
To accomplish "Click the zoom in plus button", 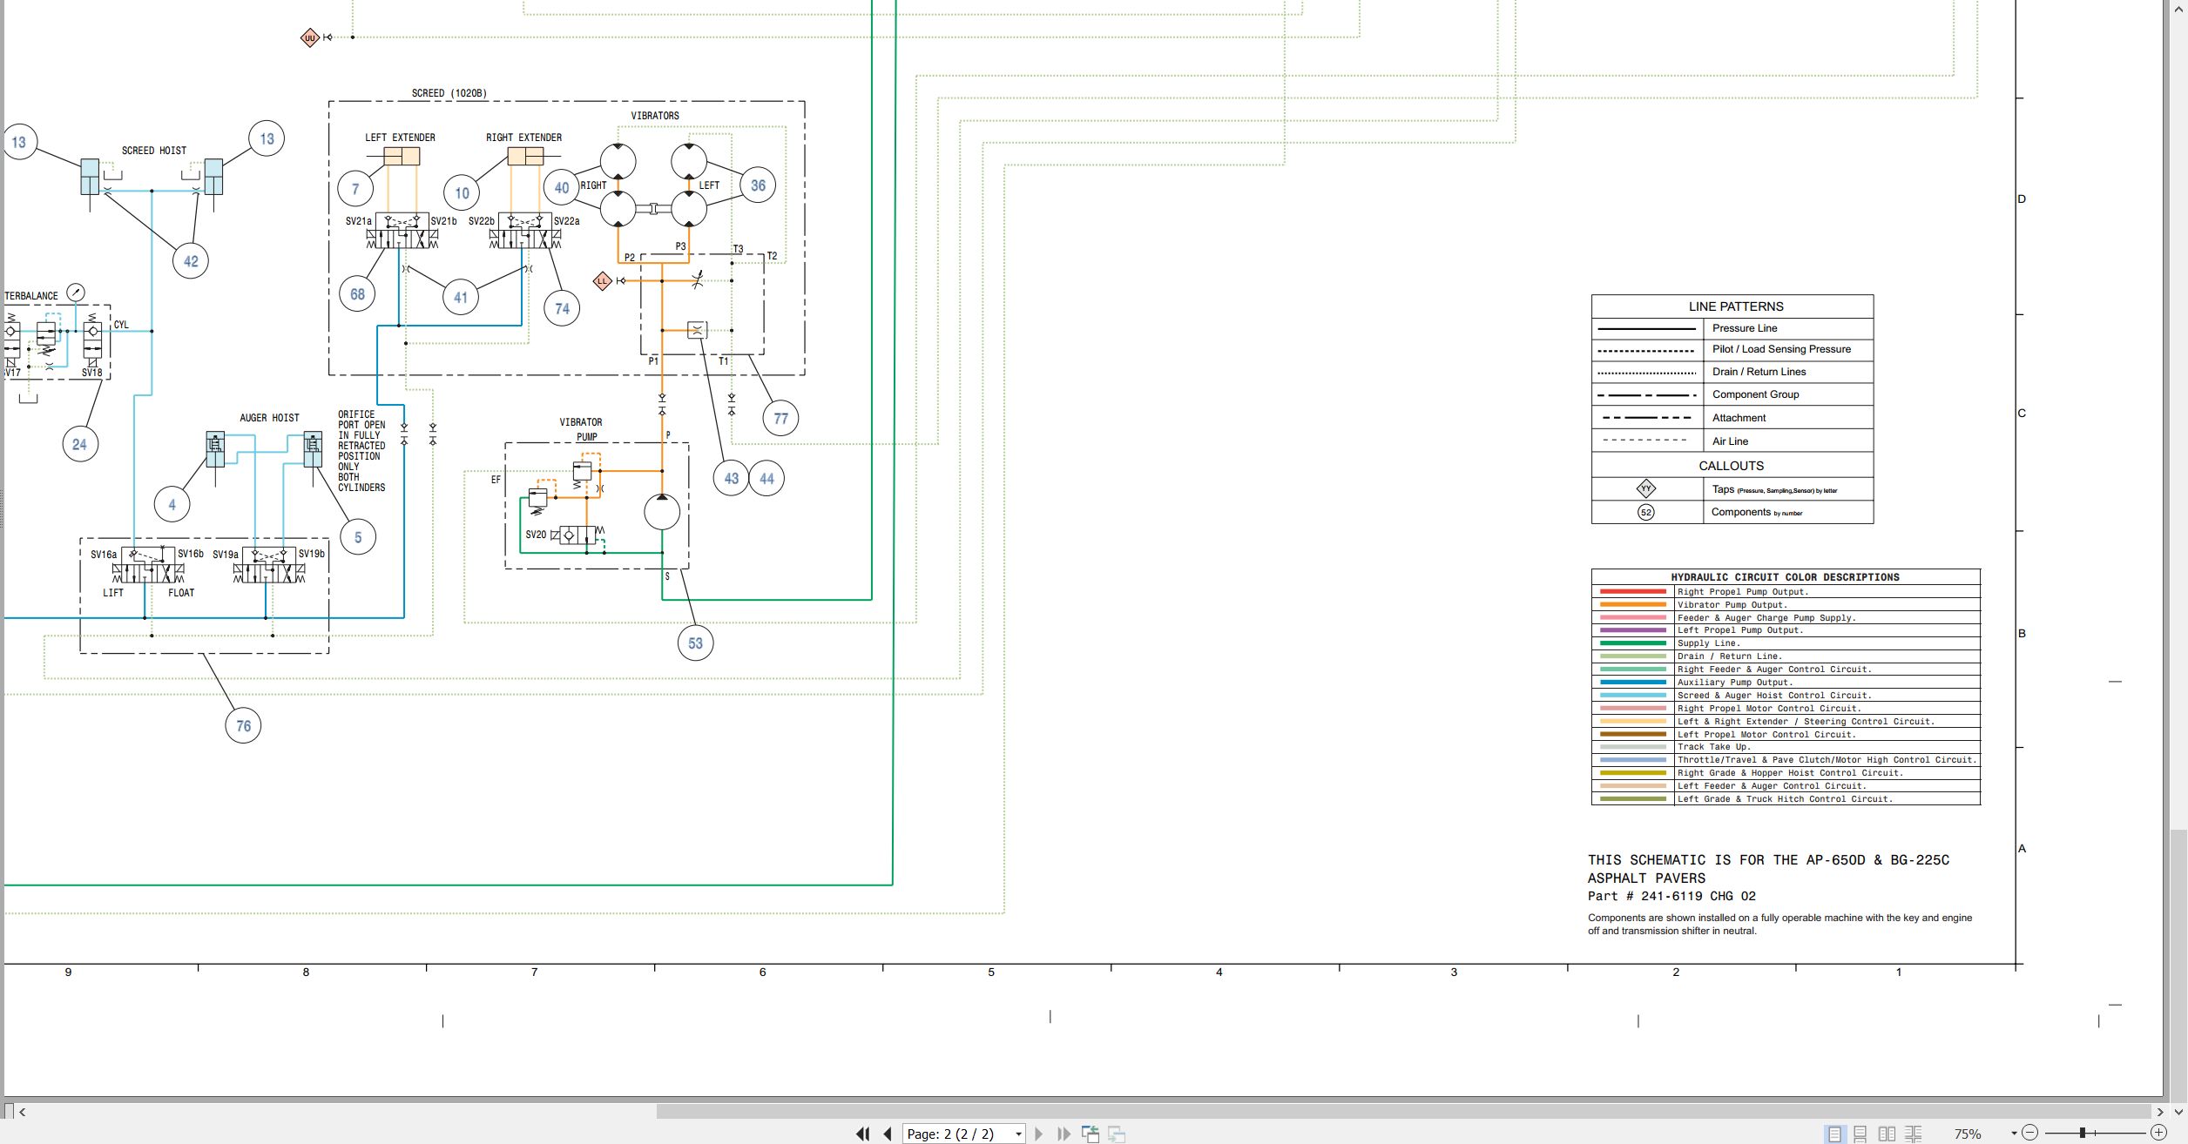I will (2158, 1133).
